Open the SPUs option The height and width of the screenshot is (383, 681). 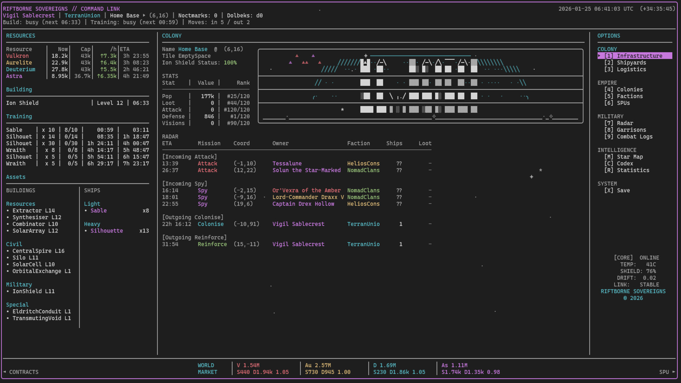coord(619,103)
